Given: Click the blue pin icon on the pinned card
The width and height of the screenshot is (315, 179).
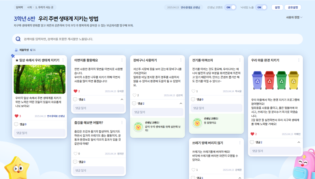Looking at the screenshot, I should (13, 56).
